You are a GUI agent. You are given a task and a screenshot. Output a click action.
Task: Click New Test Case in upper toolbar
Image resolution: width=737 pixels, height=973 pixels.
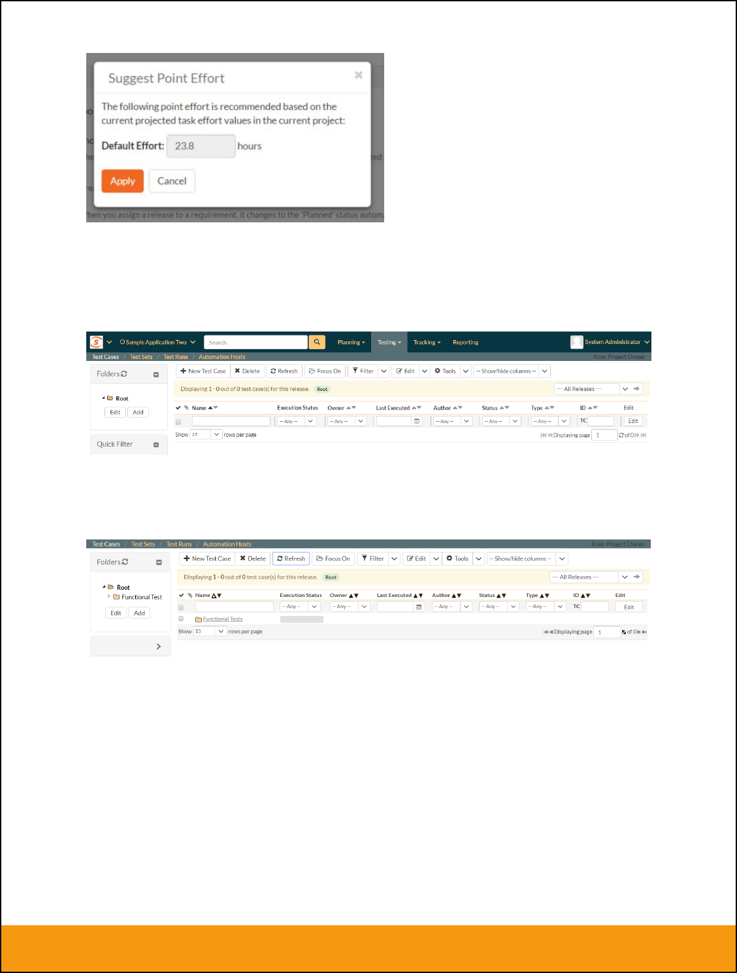[x=203, y=371]
